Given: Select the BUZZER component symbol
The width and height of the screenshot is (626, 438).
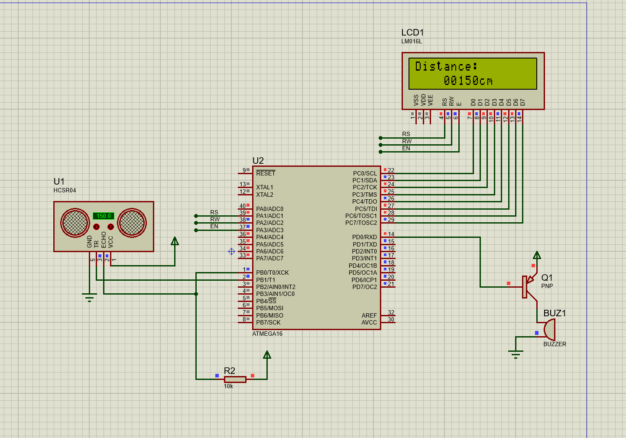Looking at the screenshot, I should click(549, 330).
